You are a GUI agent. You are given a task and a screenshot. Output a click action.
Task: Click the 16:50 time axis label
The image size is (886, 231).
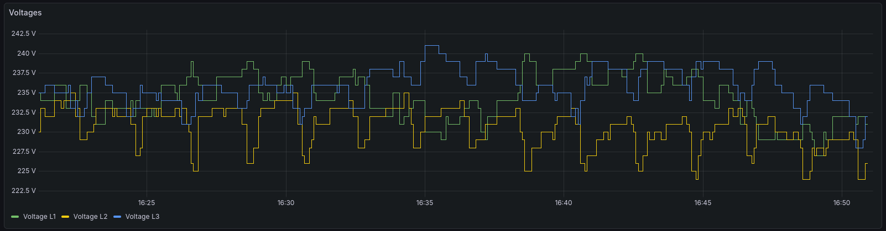842,203
